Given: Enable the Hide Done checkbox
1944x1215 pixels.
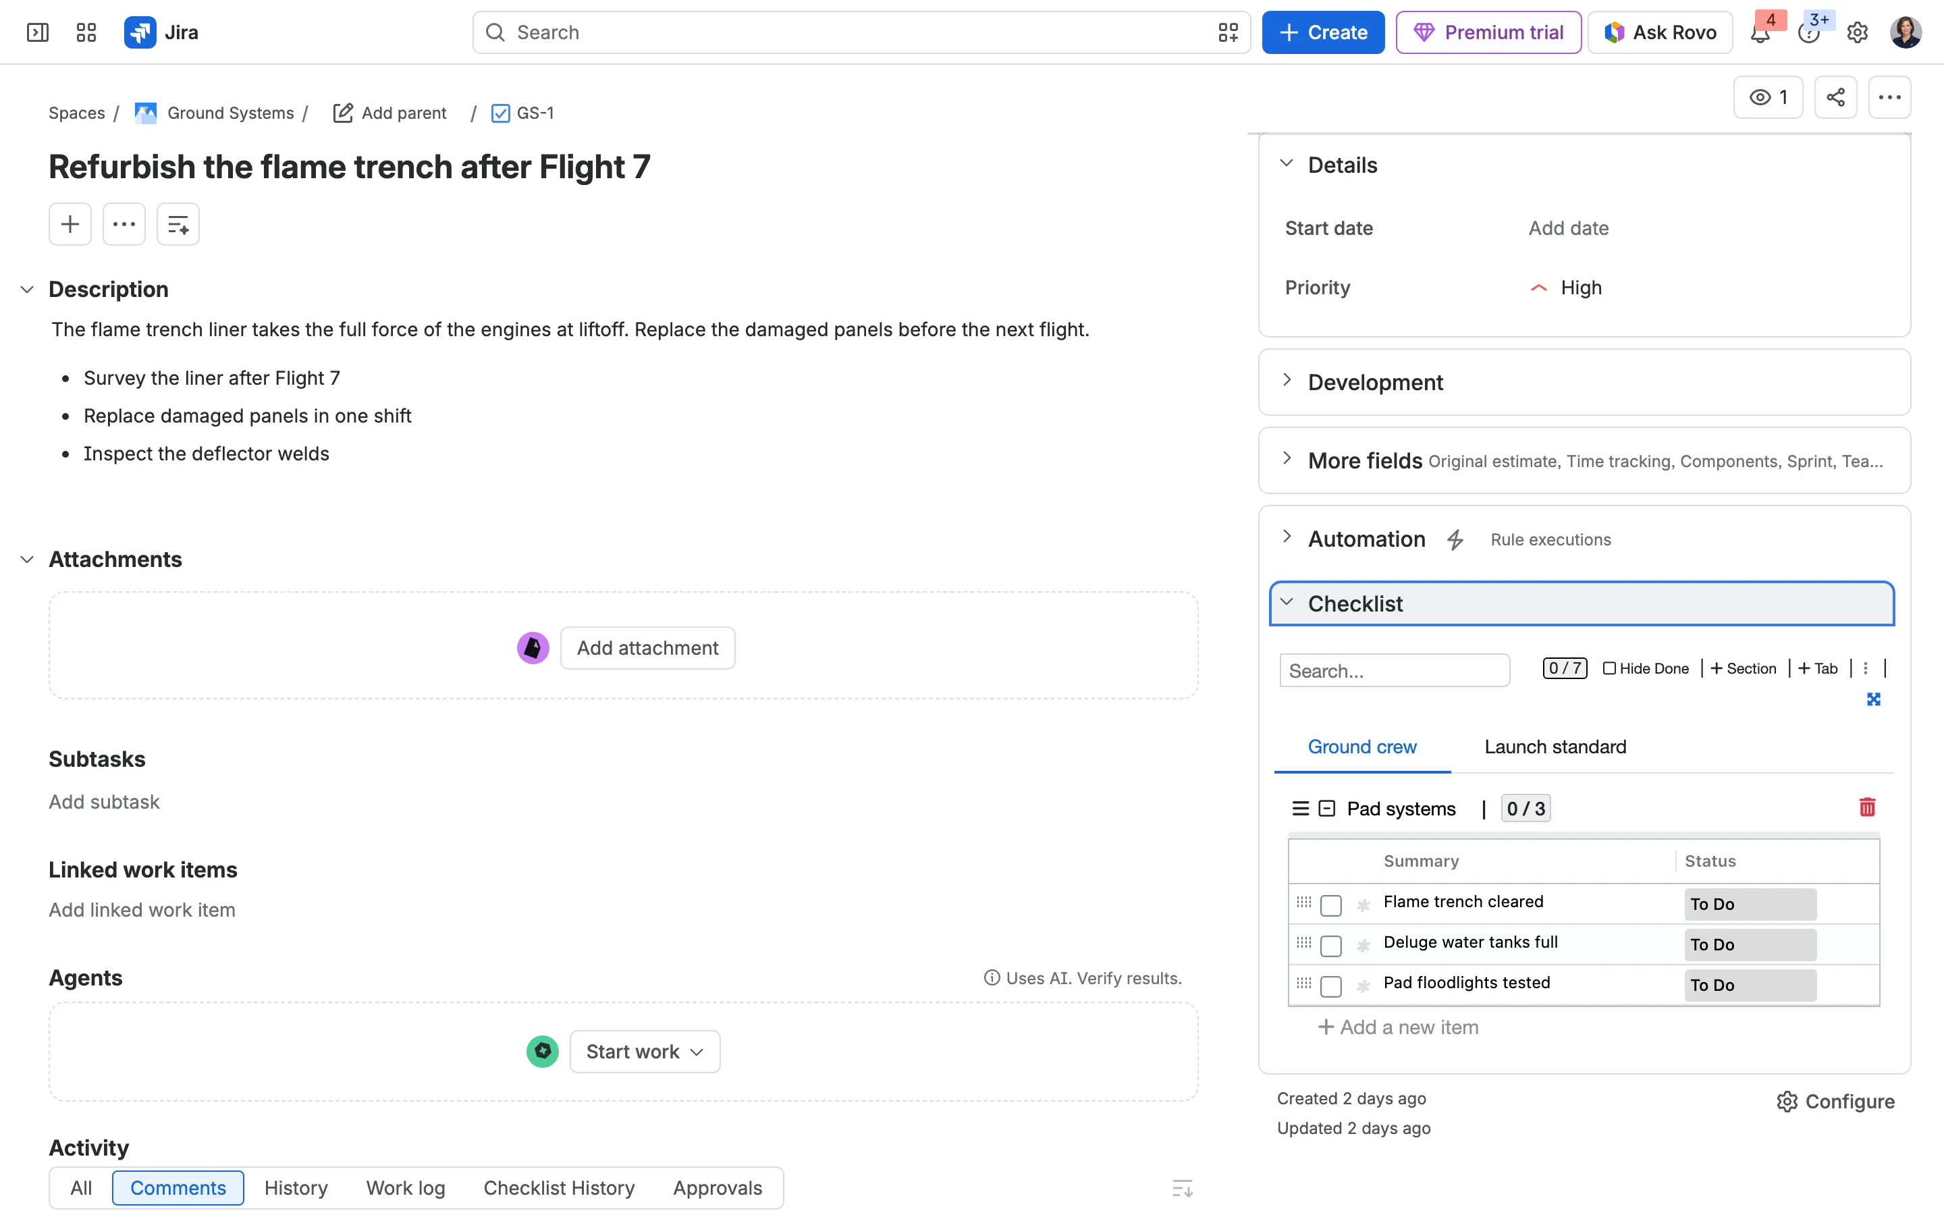Looking at the screenshot, I should pyautogui.click(x=1609, y=668).
